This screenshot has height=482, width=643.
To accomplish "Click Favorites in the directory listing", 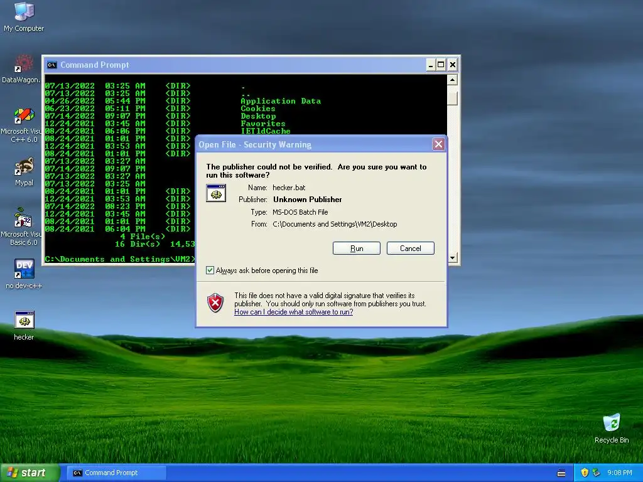I will (263, 124).
